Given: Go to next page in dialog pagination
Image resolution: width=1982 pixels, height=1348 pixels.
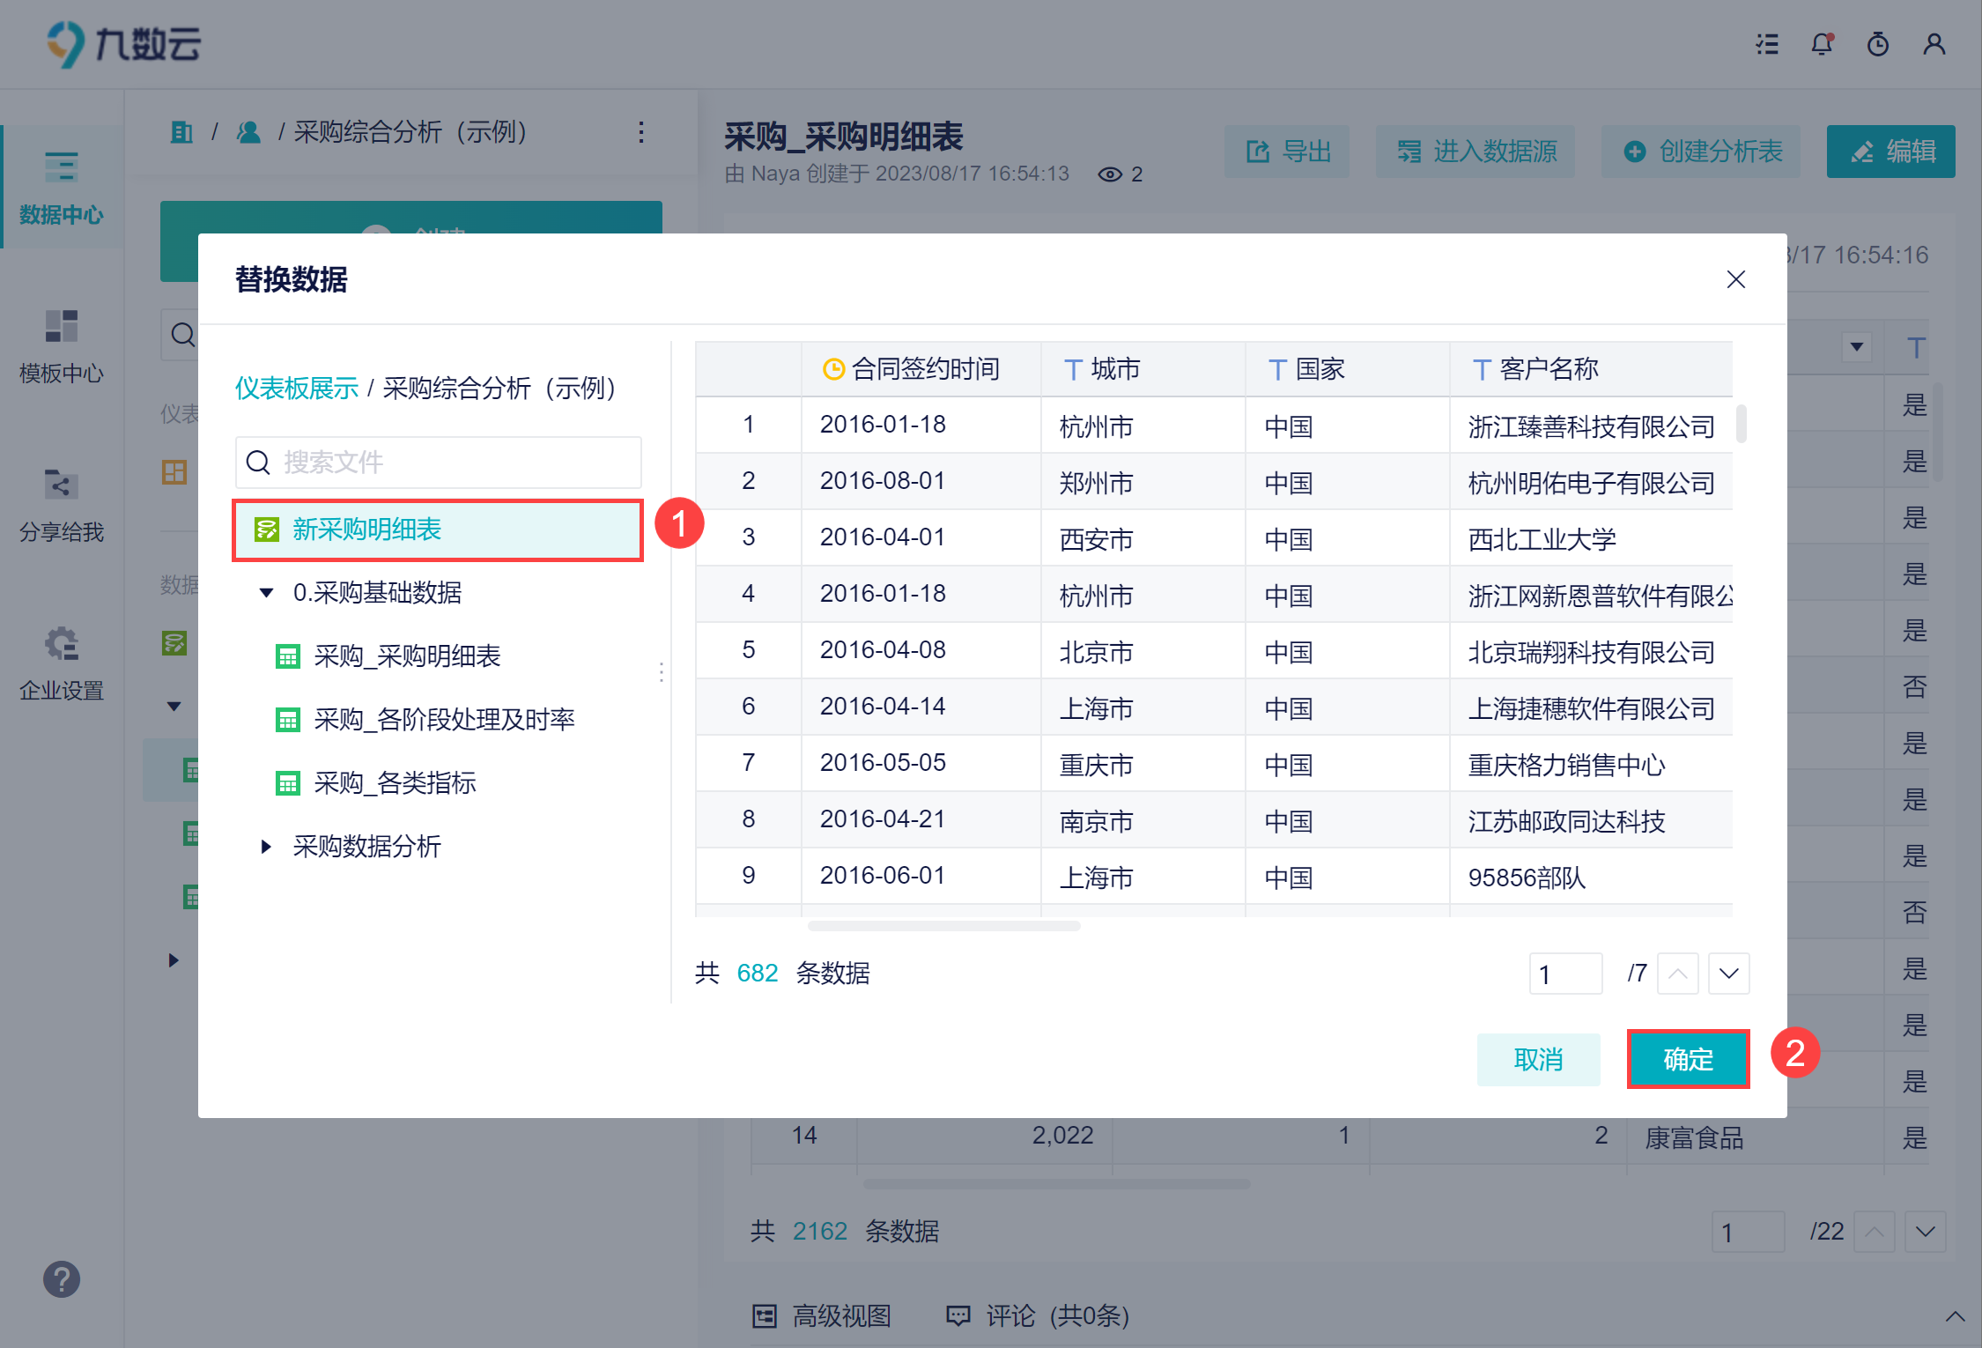Looking at the screenshot, I should click(1728, 974).
